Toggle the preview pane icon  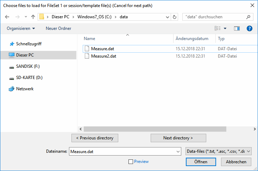coord(237,28)
